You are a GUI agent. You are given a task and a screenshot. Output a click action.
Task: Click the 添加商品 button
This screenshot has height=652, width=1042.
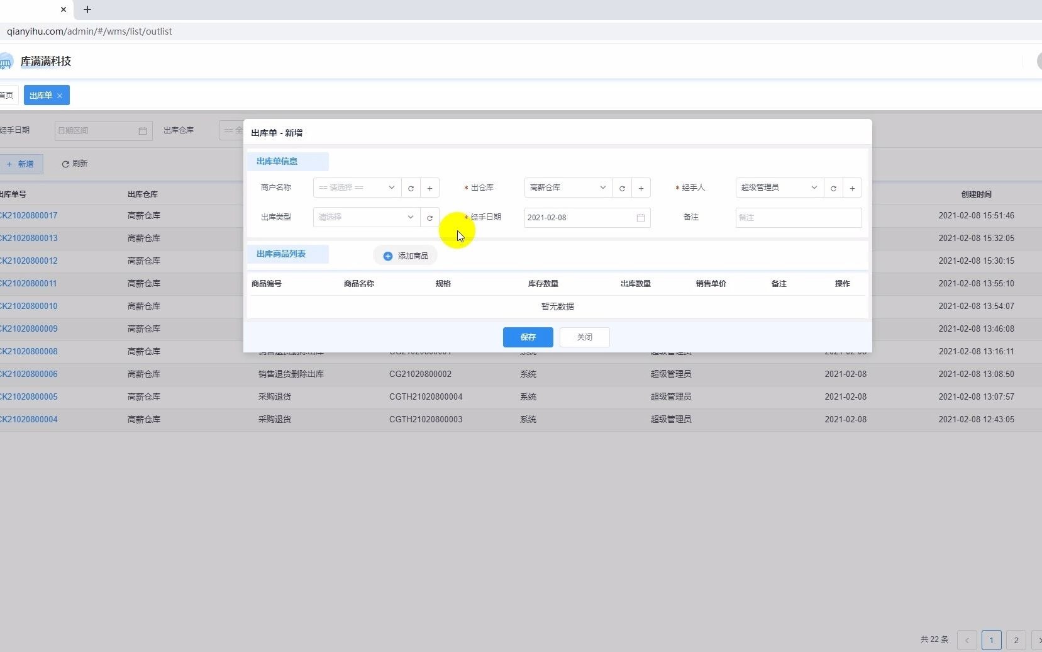tap(406, 256)
